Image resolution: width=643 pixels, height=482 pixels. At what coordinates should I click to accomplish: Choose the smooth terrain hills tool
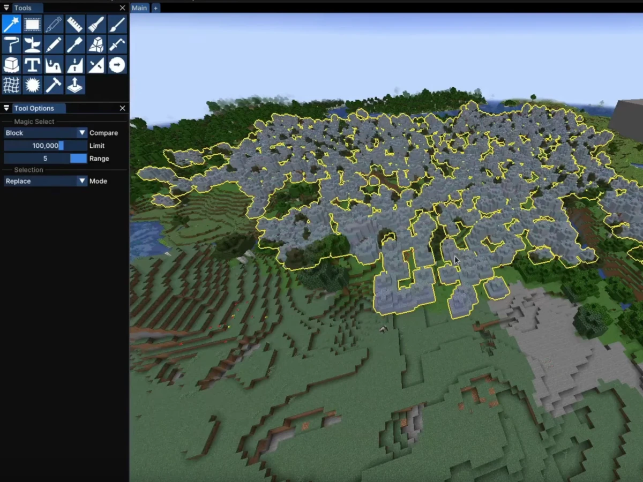54,65
